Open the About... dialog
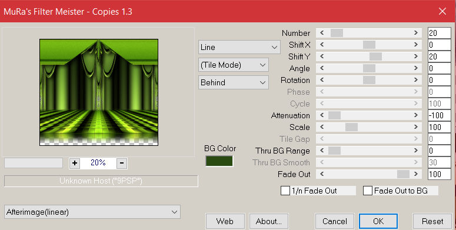Viewport: 456px width, 230px height. pos(269,222)
